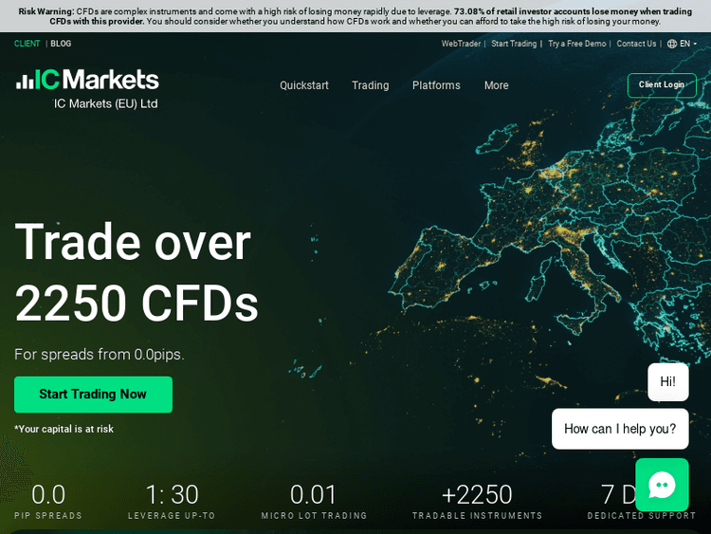Screen dimensions: 711x534
Task: Visit the BLOG link
Action: point(61,44)
